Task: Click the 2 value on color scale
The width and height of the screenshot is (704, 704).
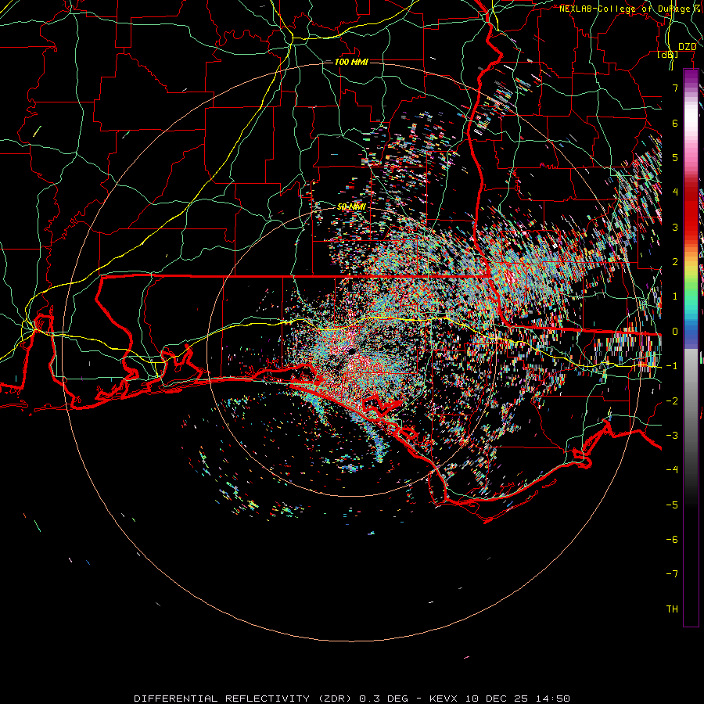Action: (x=675, y=262)
